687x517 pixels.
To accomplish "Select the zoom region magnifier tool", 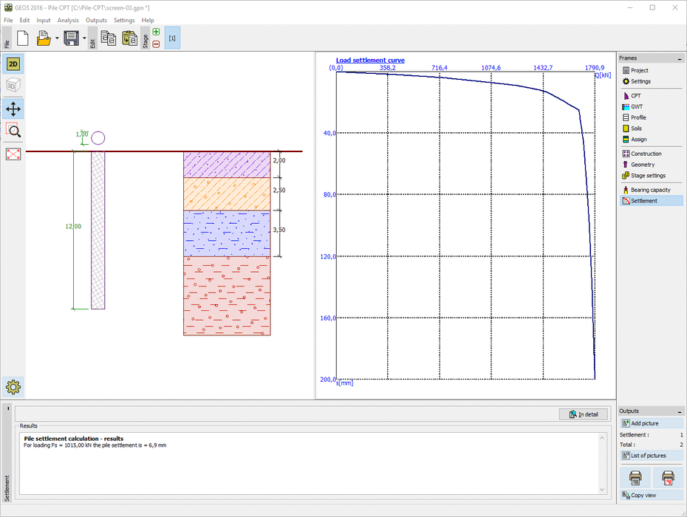I will [13, 131].
